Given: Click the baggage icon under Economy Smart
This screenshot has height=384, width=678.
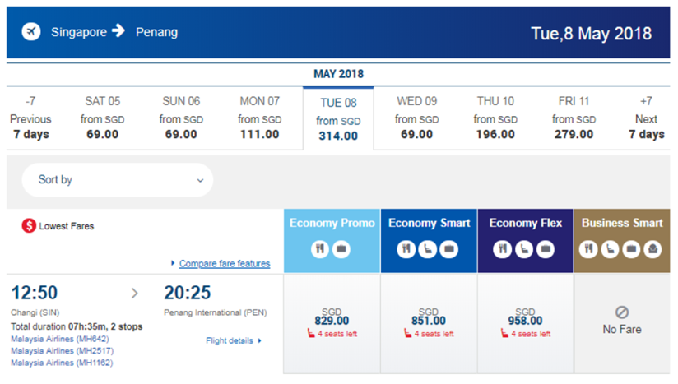Looking at the screenshot, I should coord(448,249).
